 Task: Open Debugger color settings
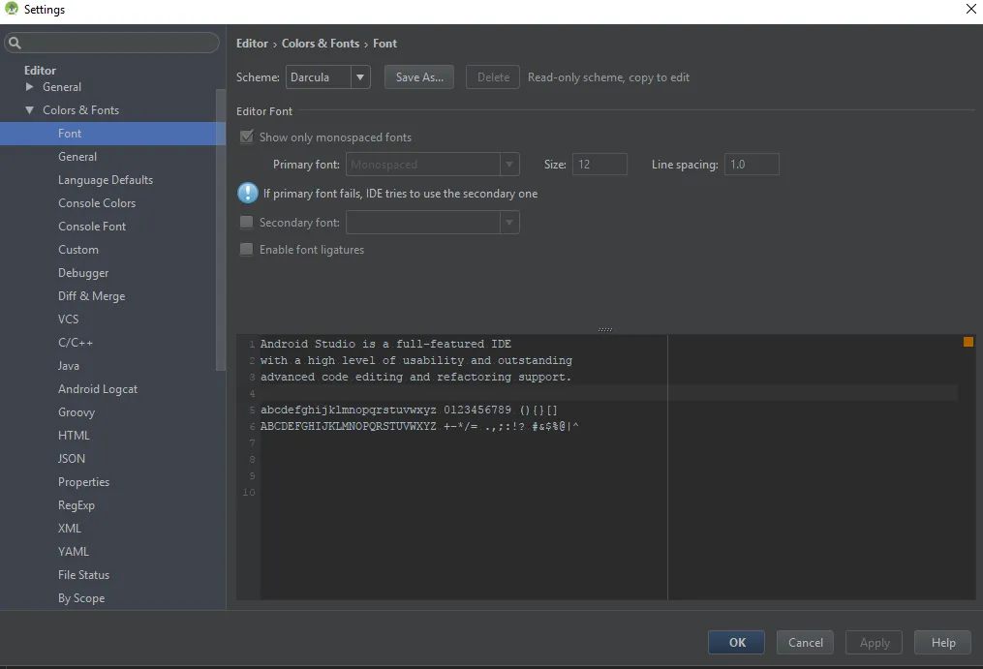(83, 273)
